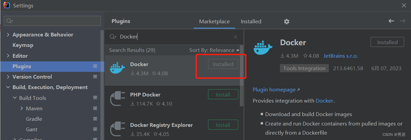Click the Version Control row project icon
This screenshot has width=411, height=140.
point(95,77)
